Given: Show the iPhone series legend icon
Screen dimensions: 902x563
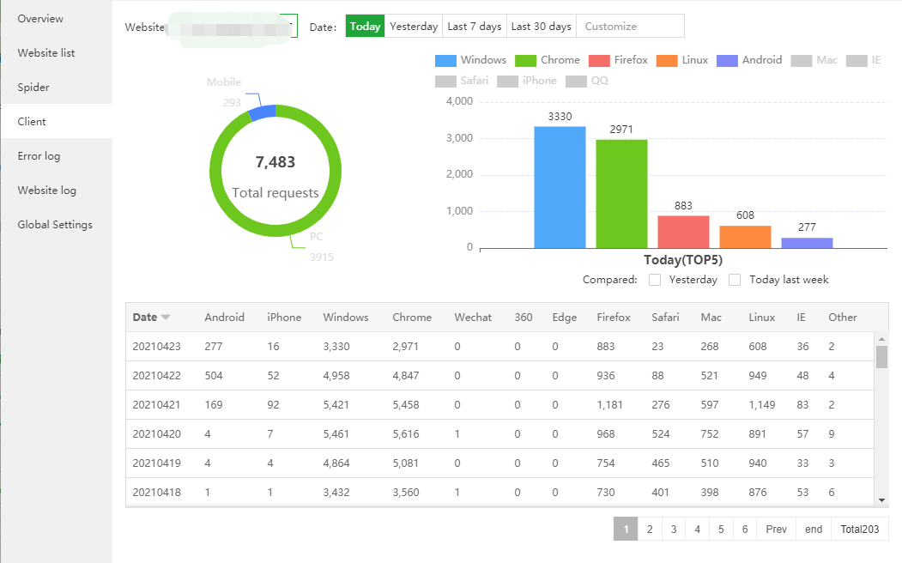Looking at the screenshot, I should pos(507,82).
